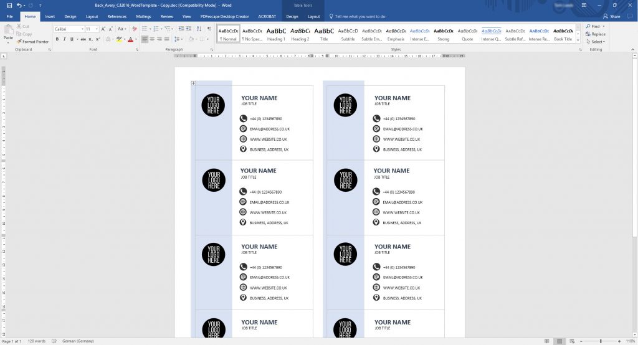Open the font size dropdown

click(97, 29)
